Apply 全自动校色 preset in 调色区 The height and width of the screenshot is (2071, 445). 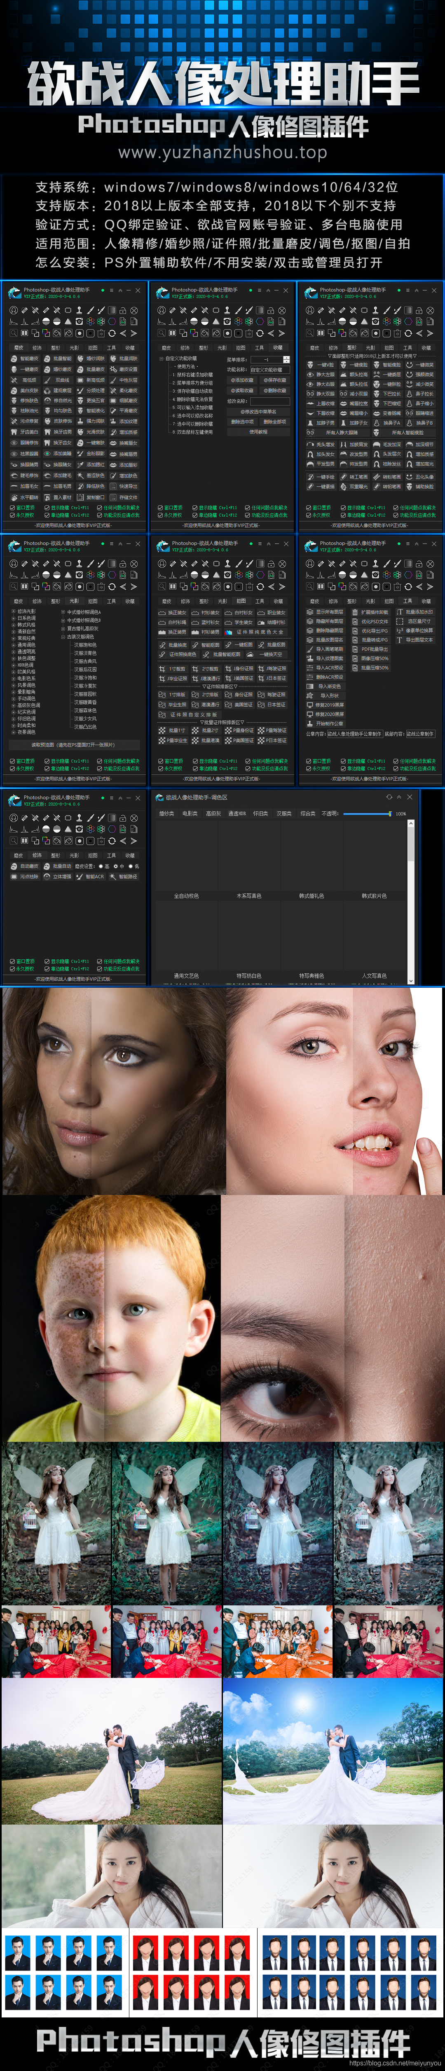(x=186, y=896)
